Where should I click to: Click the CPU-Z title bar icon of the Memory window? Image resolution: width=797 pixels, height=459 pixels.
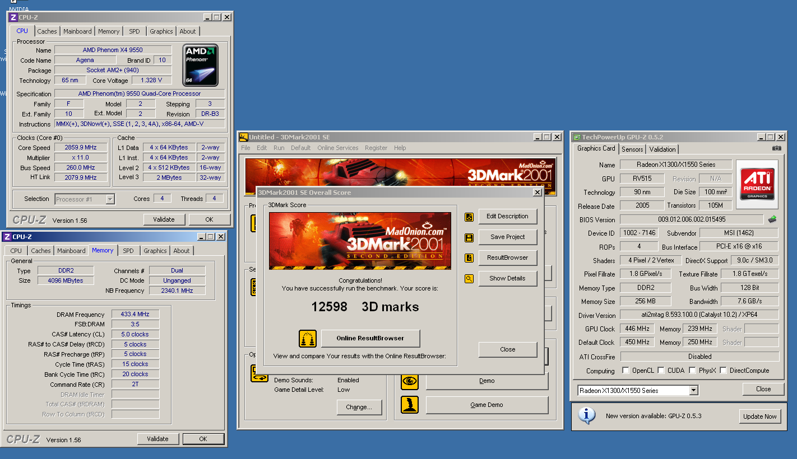7,237
